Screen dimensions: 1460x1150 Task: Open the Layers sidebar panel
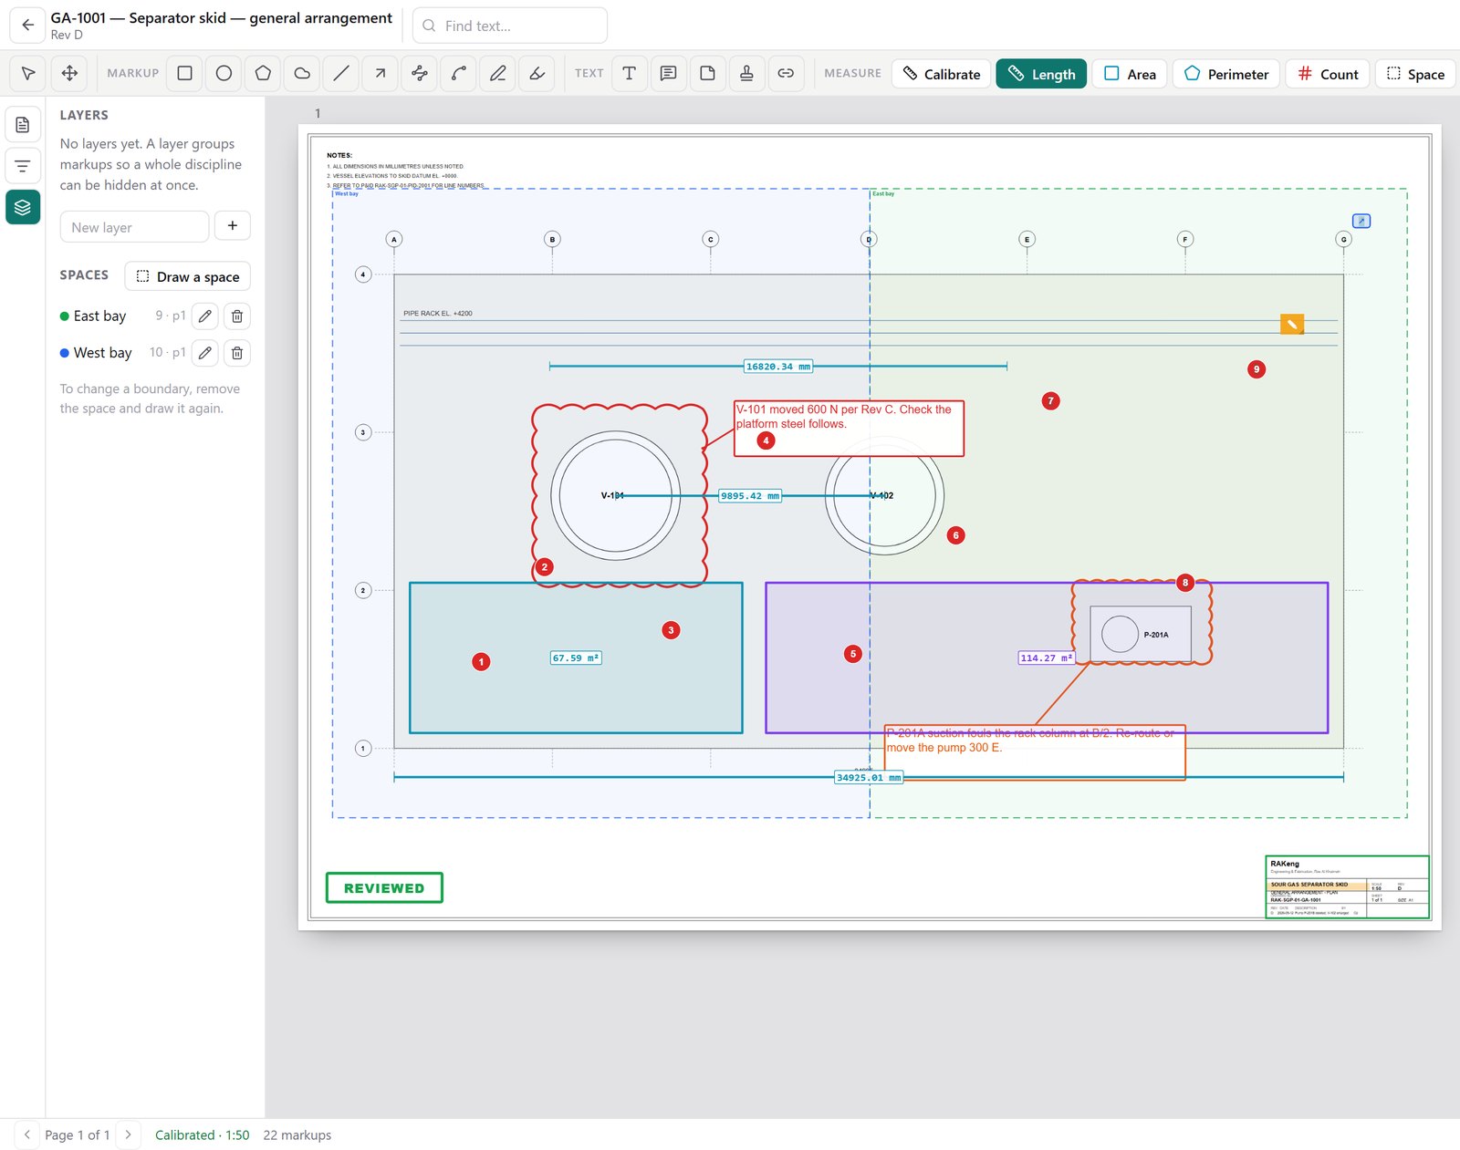pos(23,207)
